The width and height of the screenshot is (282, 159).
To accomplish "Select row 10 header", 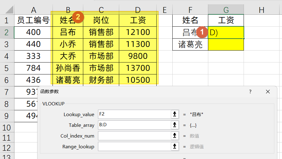I will [x=7, y=127].
